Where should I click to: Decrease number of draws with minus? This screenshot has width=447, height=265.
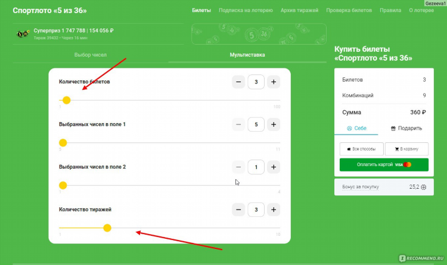tap(238, 210)
